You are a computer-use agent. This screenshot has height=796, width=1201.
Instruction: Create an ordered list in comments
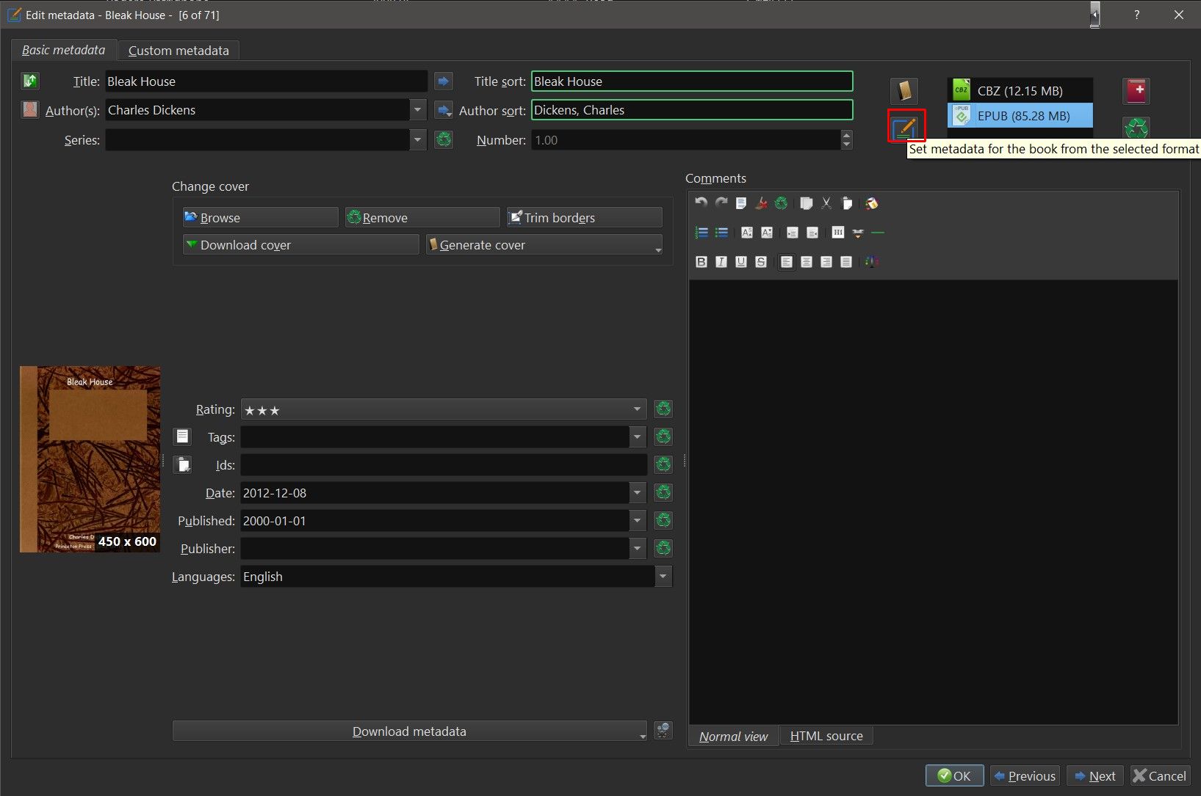point(702,233)
